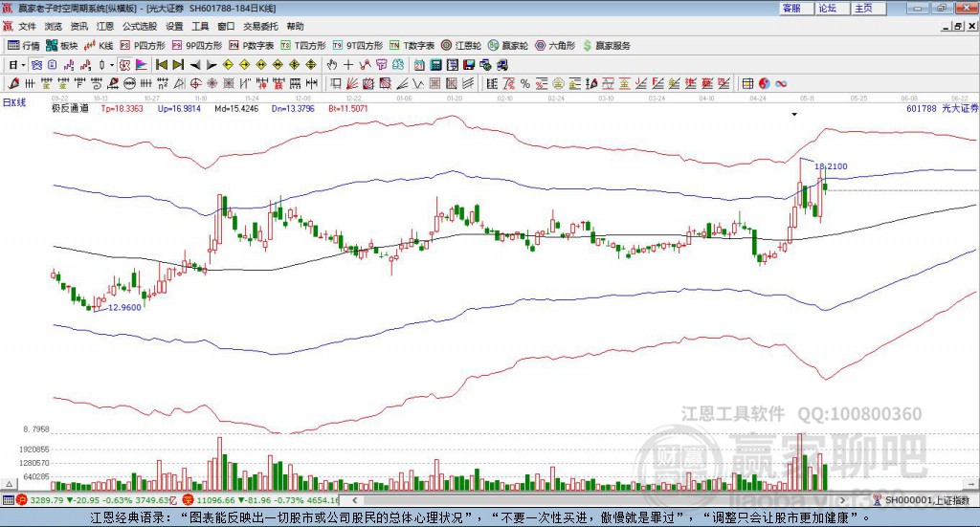Viewport: 980px width, 527px height.
Task: Click the 601788 光大证券 stock label
Action: (x=942, y=108)
